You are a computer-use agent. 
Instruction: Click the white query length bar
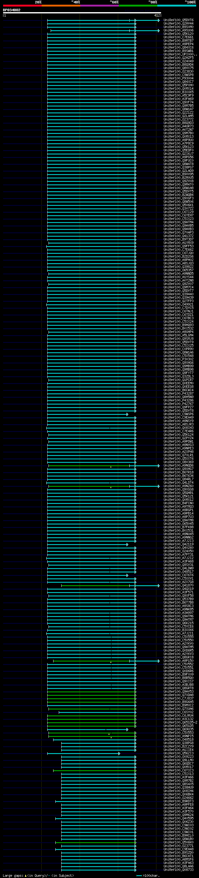pyautogui.click(x=82, y=12)
